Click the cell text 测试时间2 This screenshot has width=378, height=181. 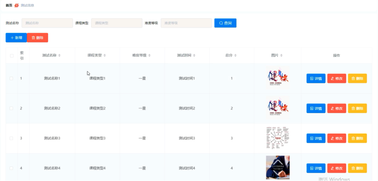(x=187, y=108)
